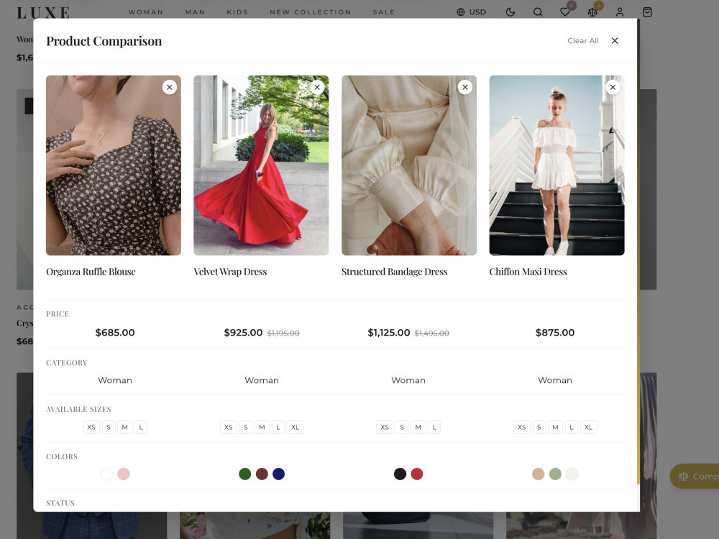This screenshot has width=719, height=539.
Task: Remove Organza Ruffle Blouse from comparison
Action: tap(169, 87)
